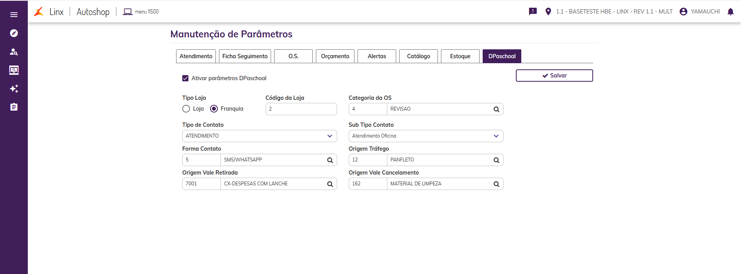Open the Forma Contato lookup magnifier
This screenshot has width=741, height=274.
(330, 160)
